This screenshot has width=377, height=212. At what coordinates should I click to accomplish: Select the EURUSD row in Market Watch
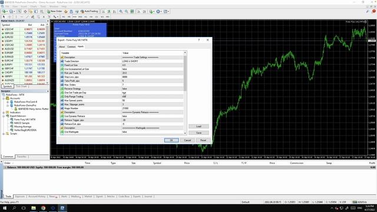coord(24,37)
